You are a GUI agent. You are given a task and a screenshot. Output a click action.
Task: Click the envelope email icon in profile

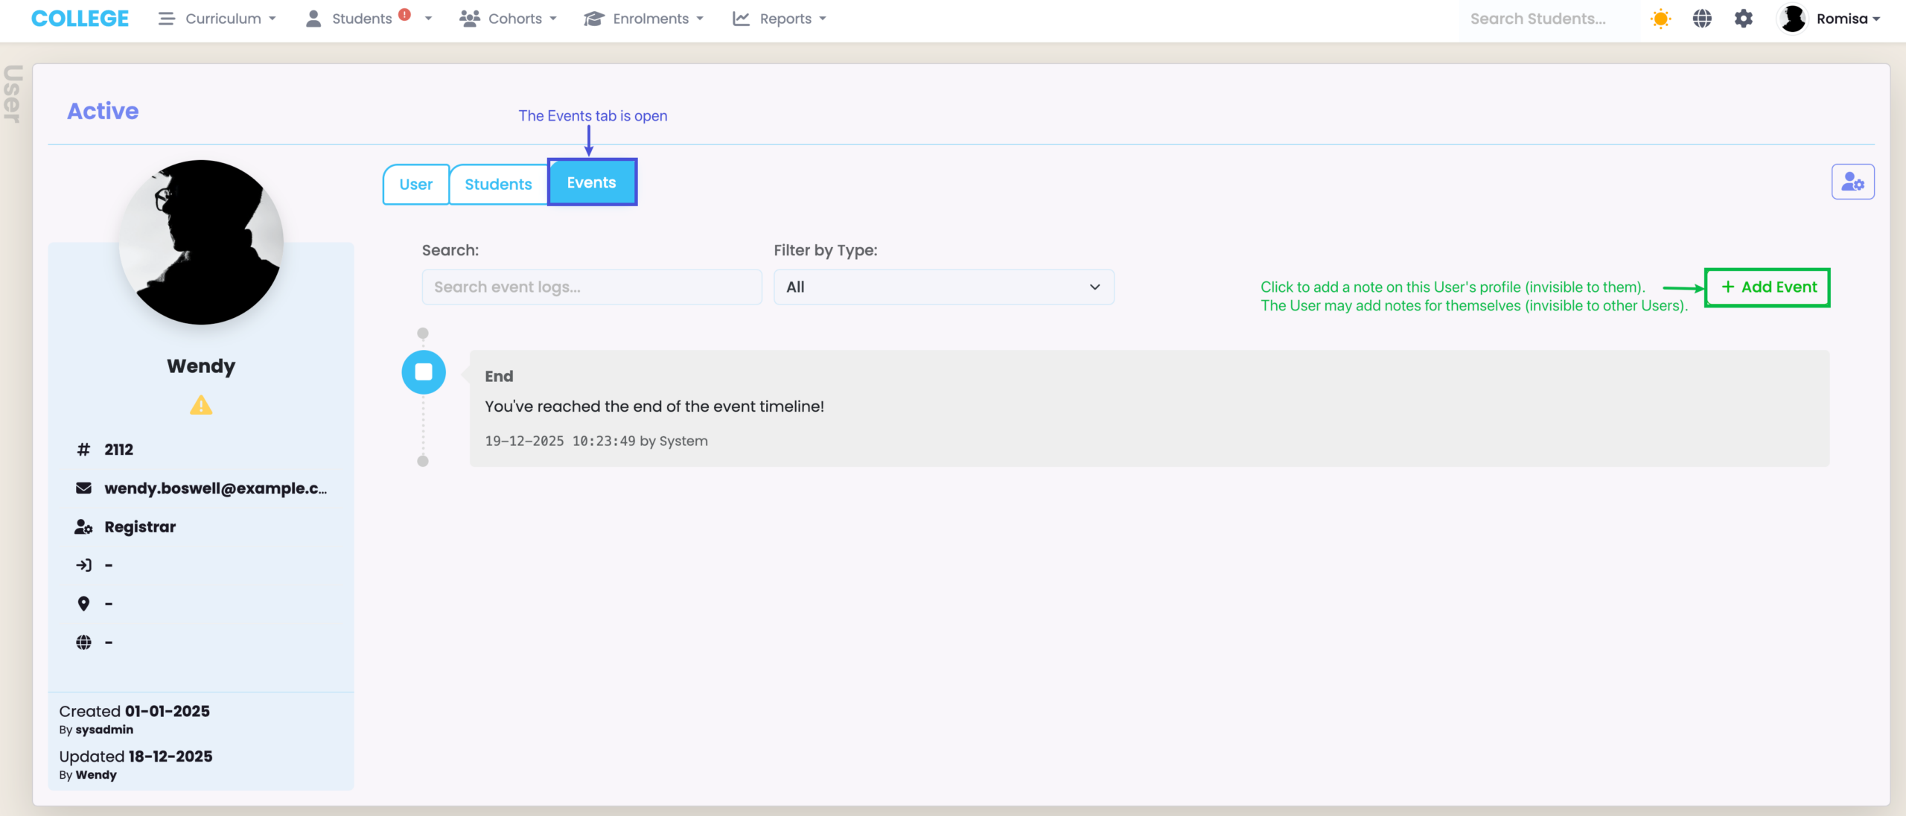83,488
